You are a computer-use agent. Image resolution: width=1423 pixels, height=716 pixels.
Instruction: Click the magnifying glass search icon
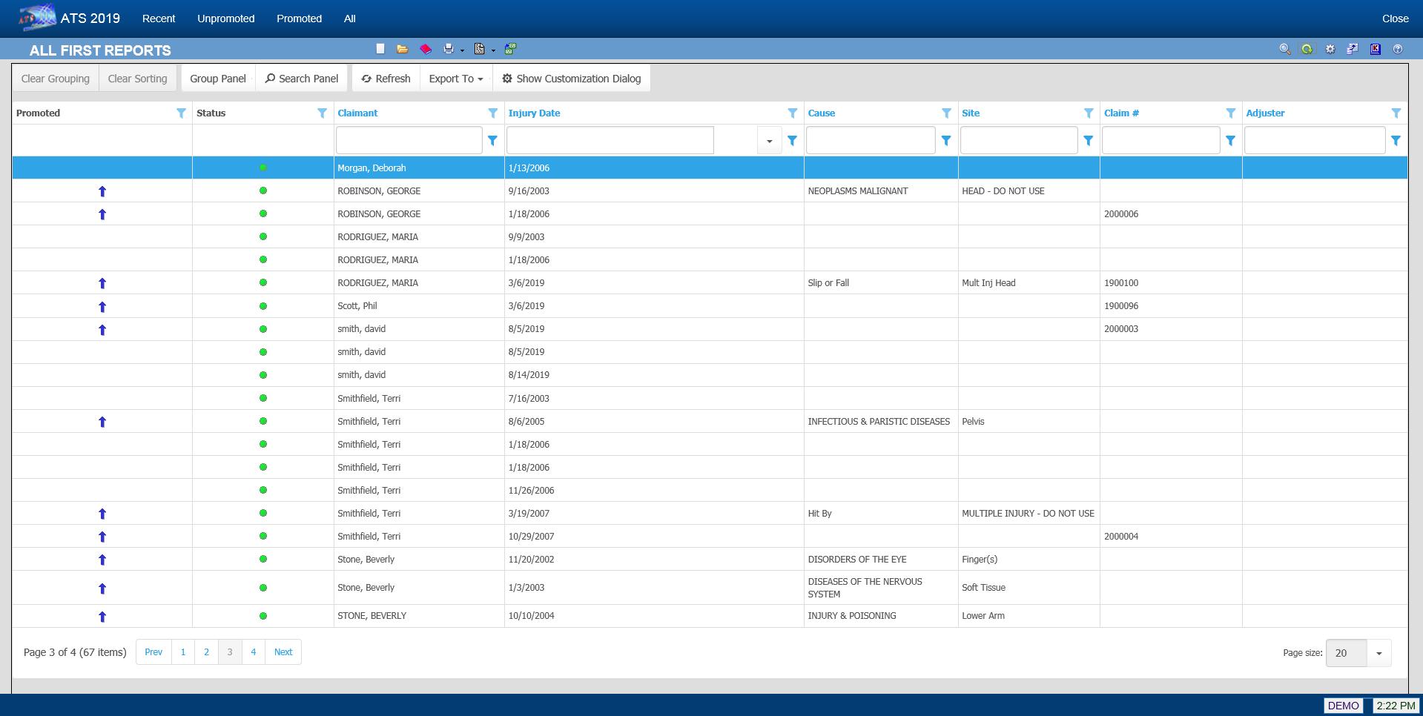(1284, 49)
